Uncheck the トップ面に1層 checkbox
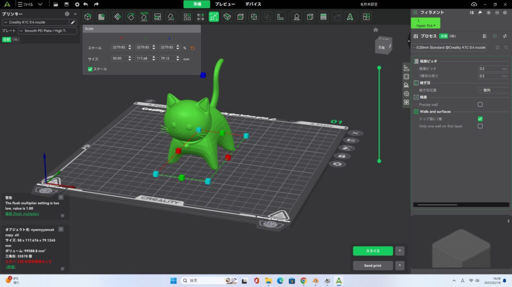The image size is (512, 287). pyautogui.click(x=480, y=119)
